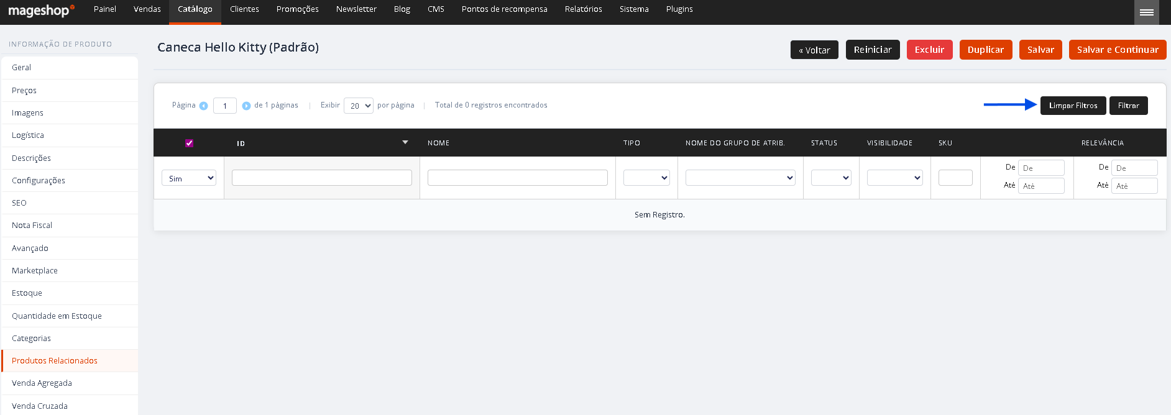Open the Catálogo menu
Image resolution: width=1171 pixels, height=415 pixels.
tap(195, 9)
